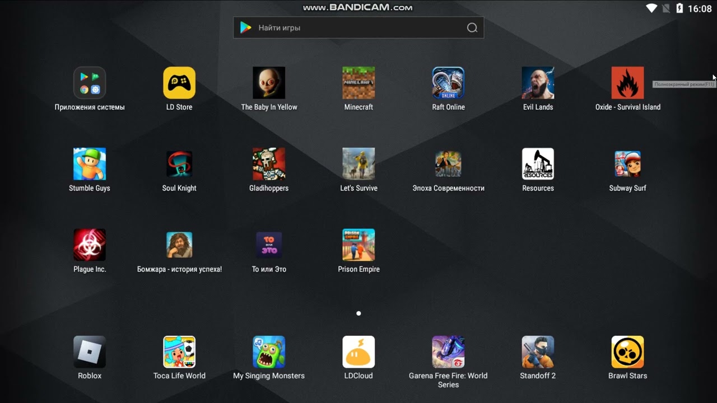The image size is (717, 403).
Task: Start Minecraft from the home screen
Action: tap(358, 83)
